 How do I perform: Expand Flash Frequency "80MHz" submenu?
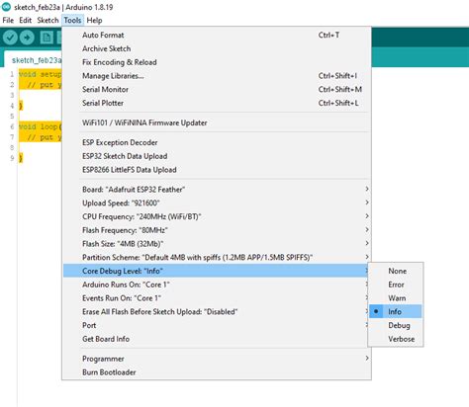(217, 230)
